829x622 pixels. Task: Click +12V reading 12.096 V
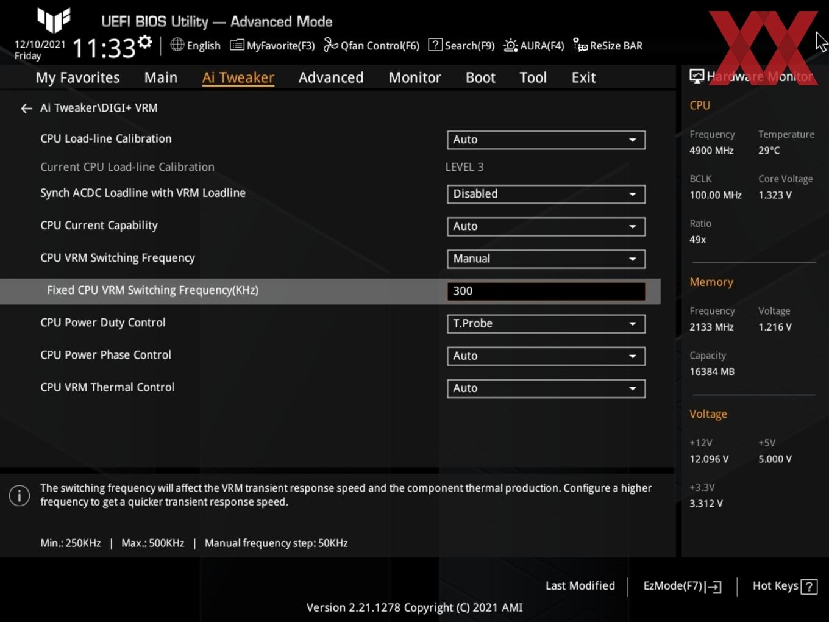click(x=709, y=459)
